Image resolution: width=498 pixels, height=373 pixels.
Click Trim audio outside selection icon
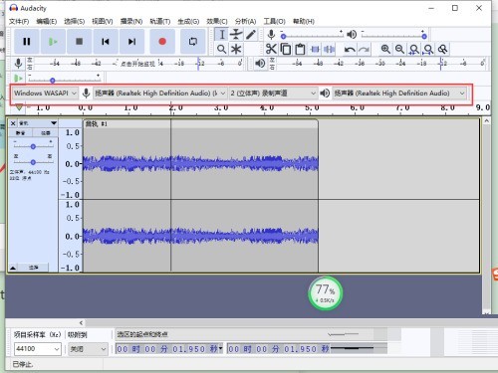click(315, 50)
